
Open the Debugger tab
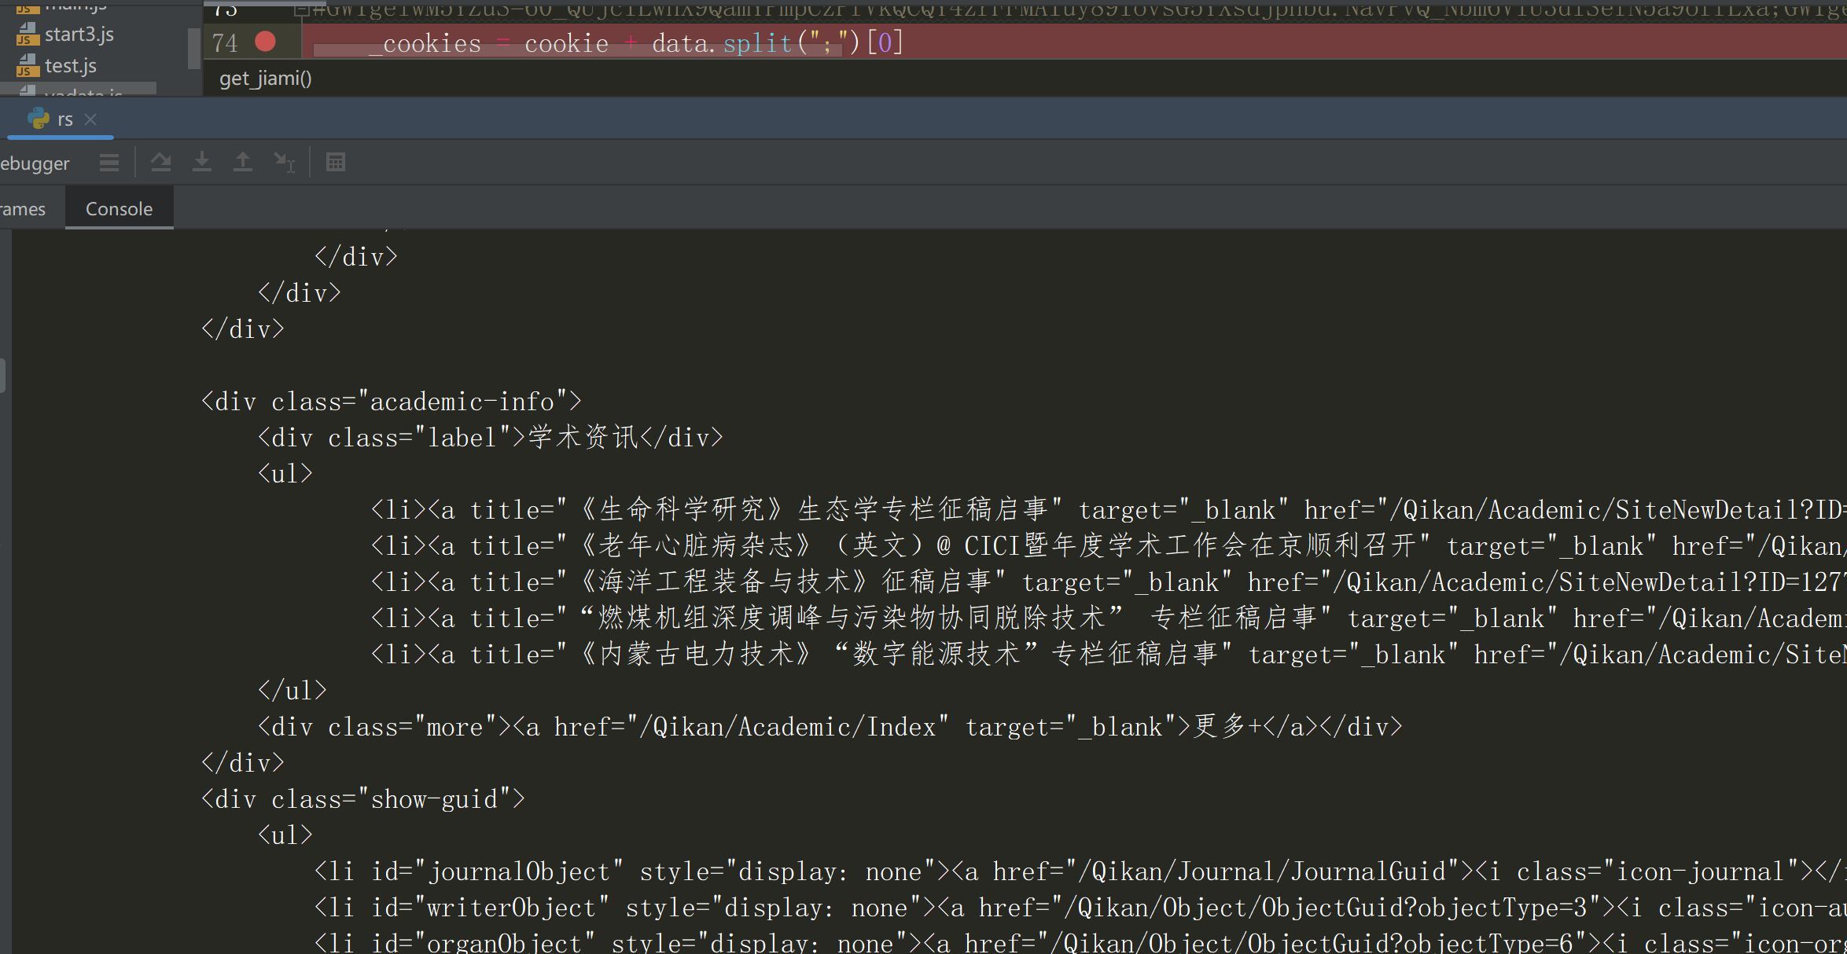point(35,163)
